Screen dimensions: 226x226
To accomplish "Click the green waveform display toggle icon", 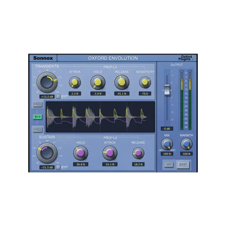I will click(x=37, y=117).
